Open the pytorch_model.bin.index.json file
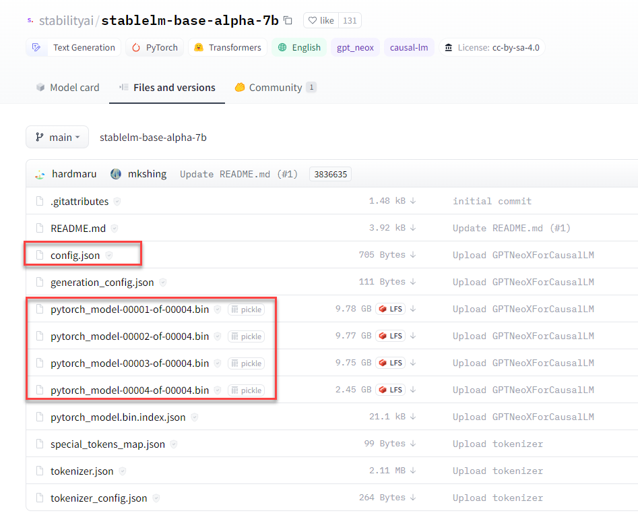 tap(118, 417)
